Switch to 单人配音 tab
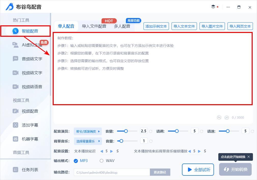 [66, 26]
